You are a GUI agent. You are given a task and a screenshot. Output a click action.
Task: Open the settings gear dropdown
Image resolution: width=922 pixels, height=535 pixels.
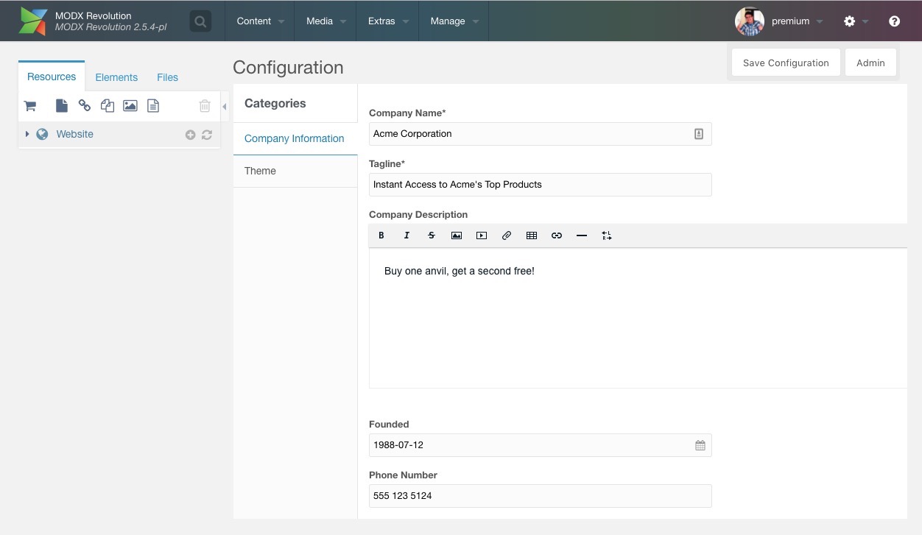(856, 21)
